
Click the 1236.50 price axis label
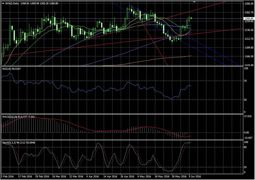(249, 30)
